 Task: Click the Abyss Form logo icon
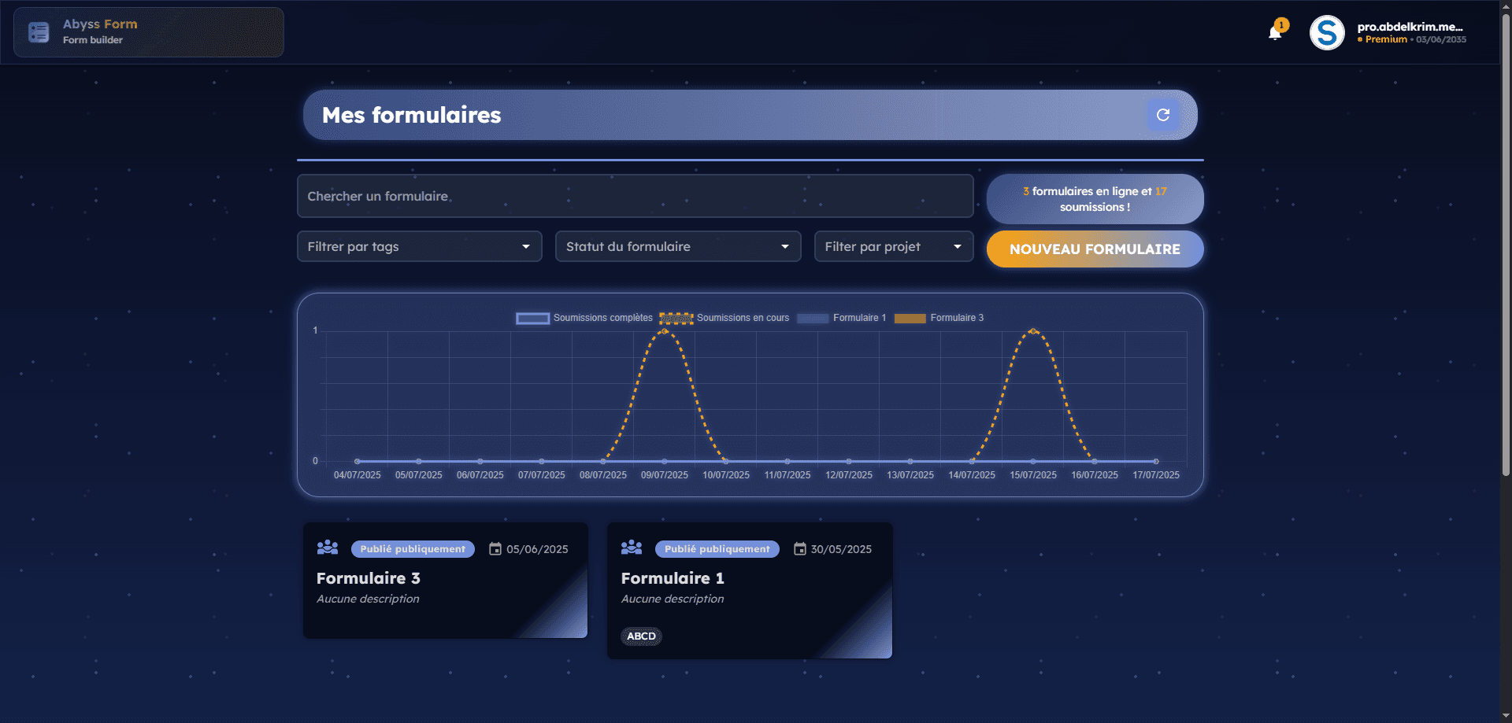pyautogui.click(x=39, y=32)
